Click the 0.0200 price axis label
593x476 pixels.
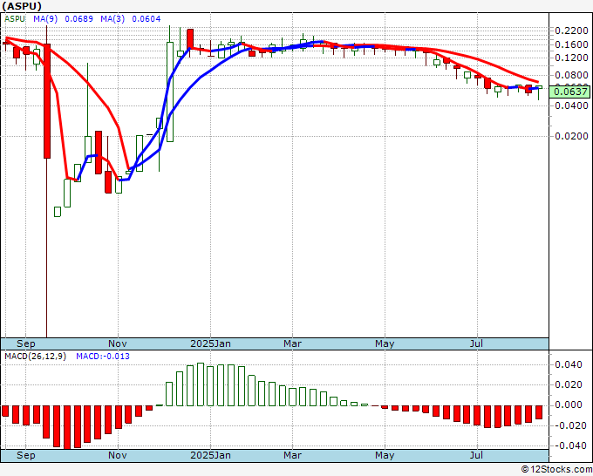(x=571, y=136)
